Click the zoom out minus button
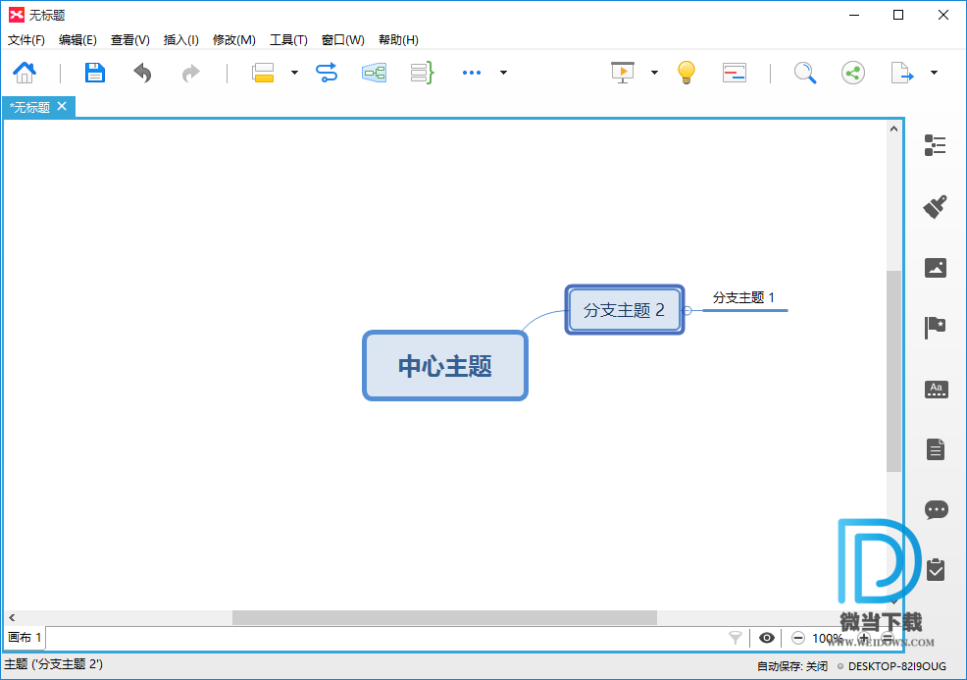This screenshot has width=967, height=680. pos(798,638)
